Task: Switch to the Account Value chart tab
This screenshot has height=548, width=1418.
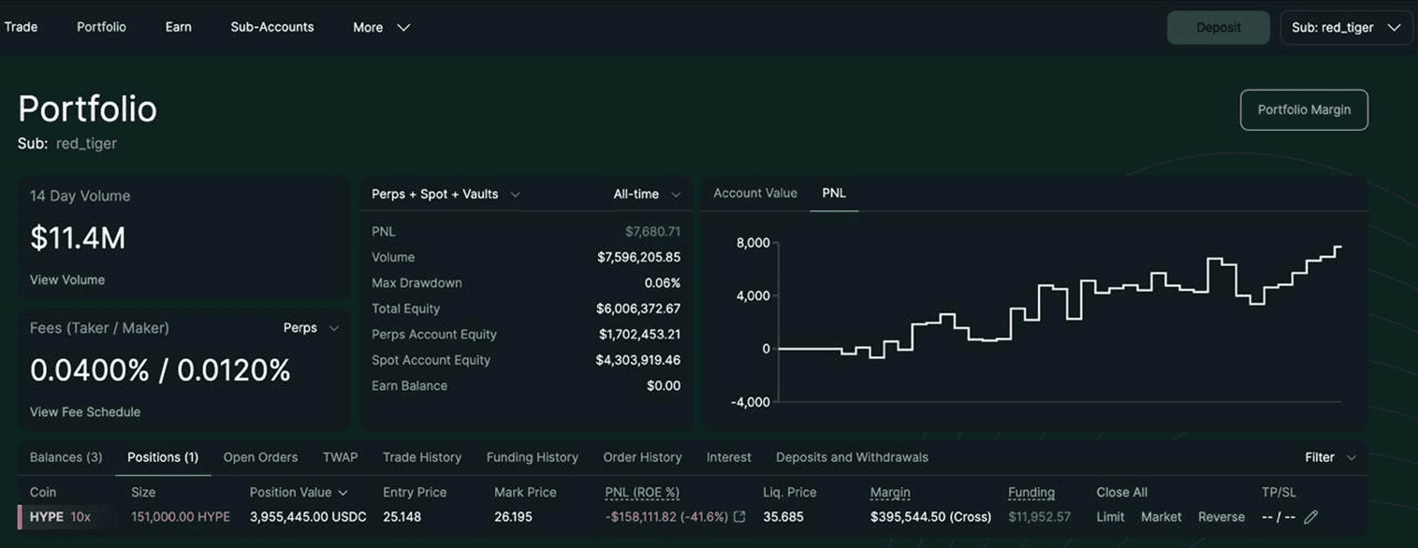Action: [x=755, y=193]
